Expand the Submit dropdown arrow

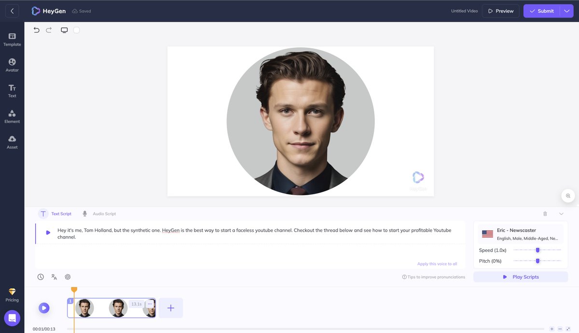click(567, 11)
